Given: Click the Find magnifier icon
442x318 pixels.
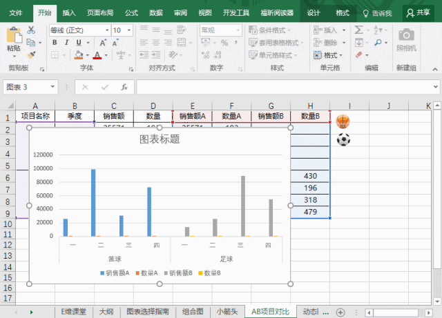Looking at the screenshot, I should 378,43.
